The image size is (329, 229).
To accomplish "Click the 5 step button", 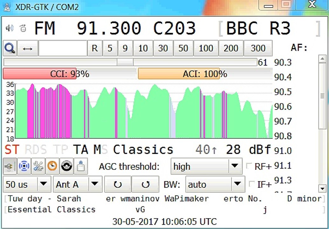I will pos(110,48).
